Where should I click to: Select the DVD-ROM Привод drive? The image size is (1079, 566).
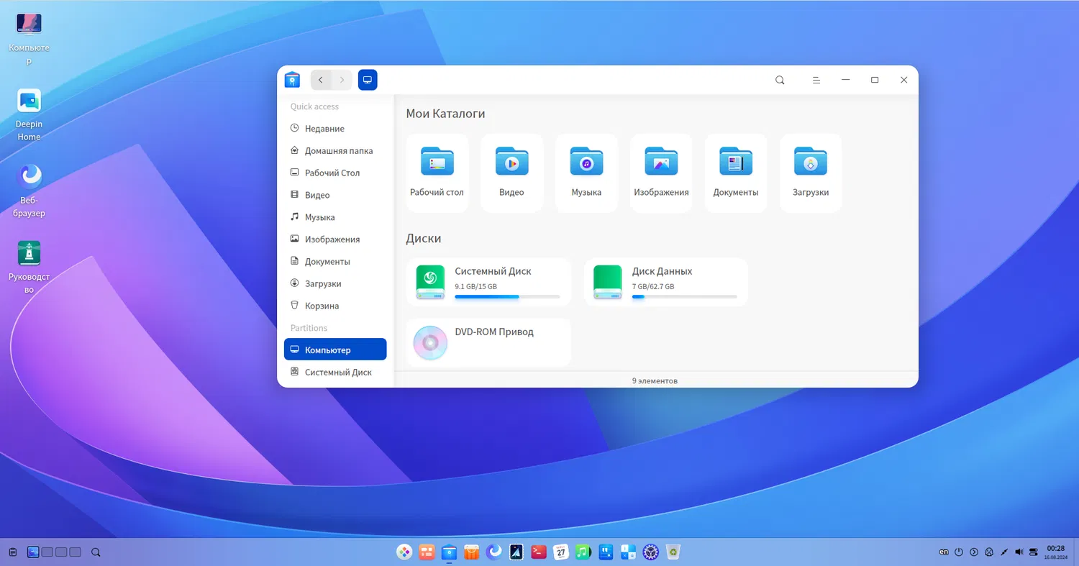488,342
